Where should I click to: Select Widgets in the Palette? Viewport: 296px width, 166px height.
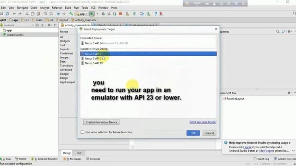(65, 41)
